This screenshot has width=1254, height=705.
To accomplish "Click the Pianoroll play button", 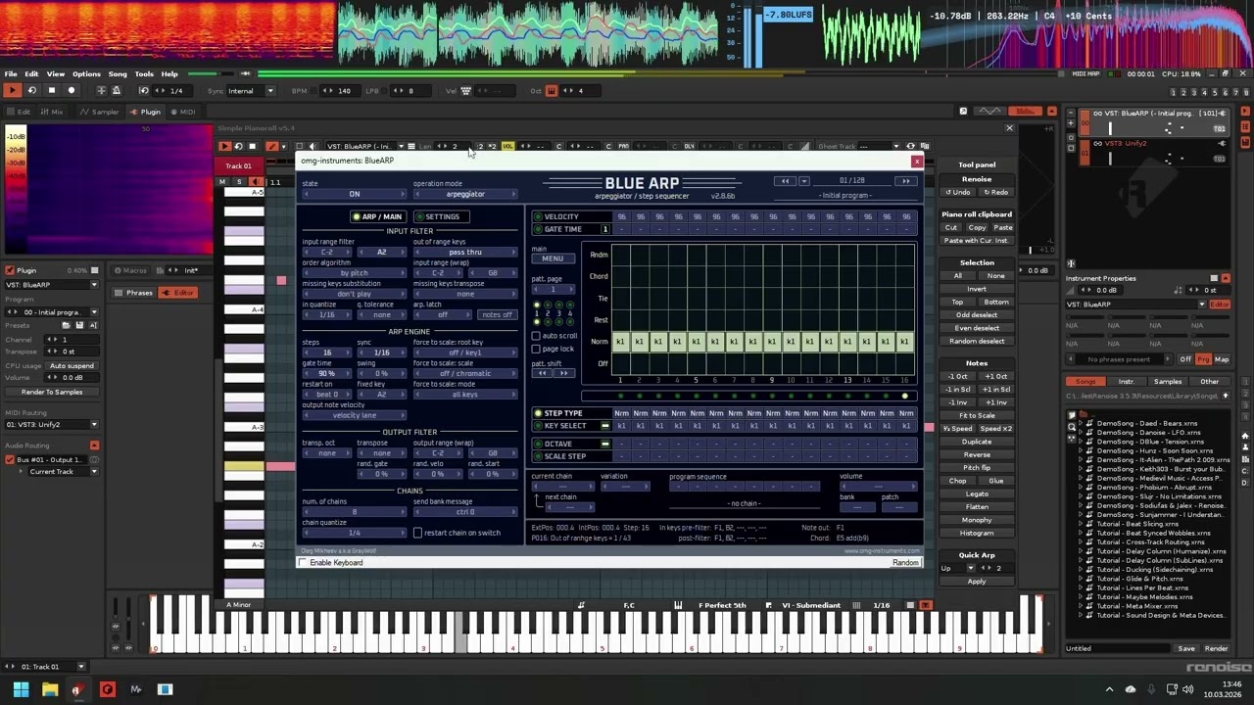I will pyautogui.click(x=224, y=146).
